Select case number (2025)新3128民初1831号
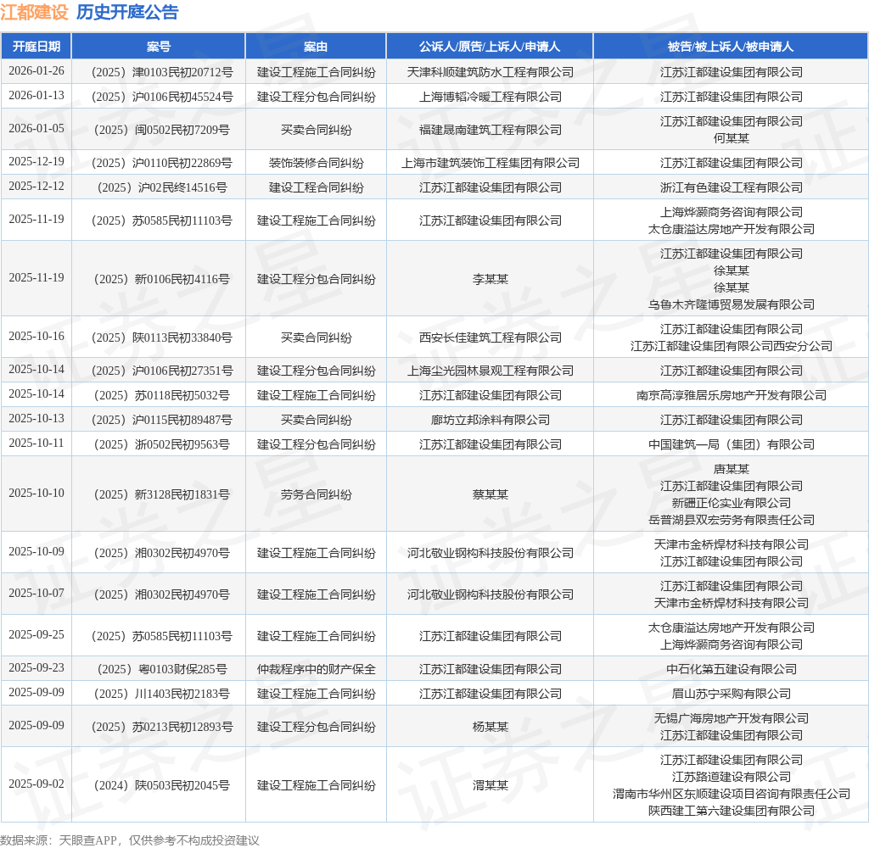 pos(162,494)
